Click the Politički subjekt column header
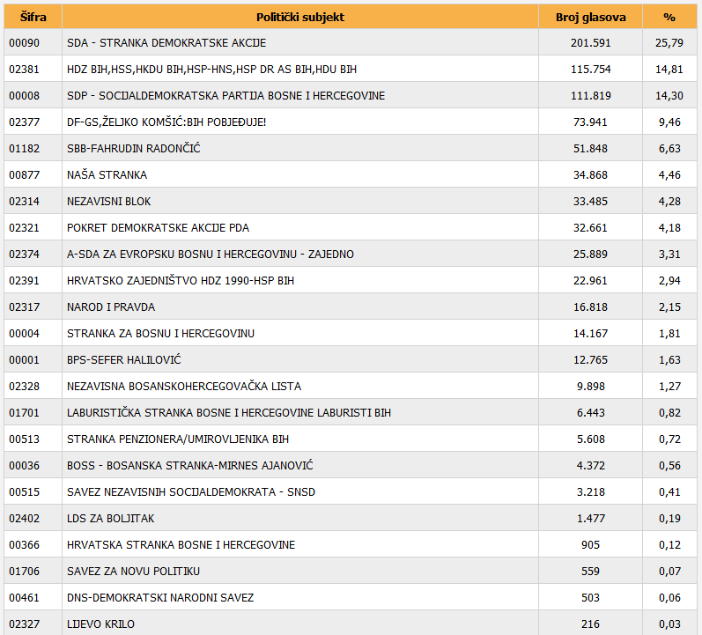Screen dimensions: 702x635 pos(299,17)
